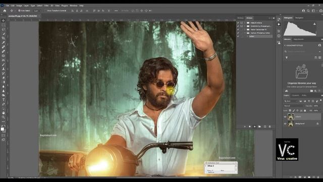Toggle checkmark for Cartoon Photoshop Action set
Viewport: 323px width, 182px height.
coord(238,33)
